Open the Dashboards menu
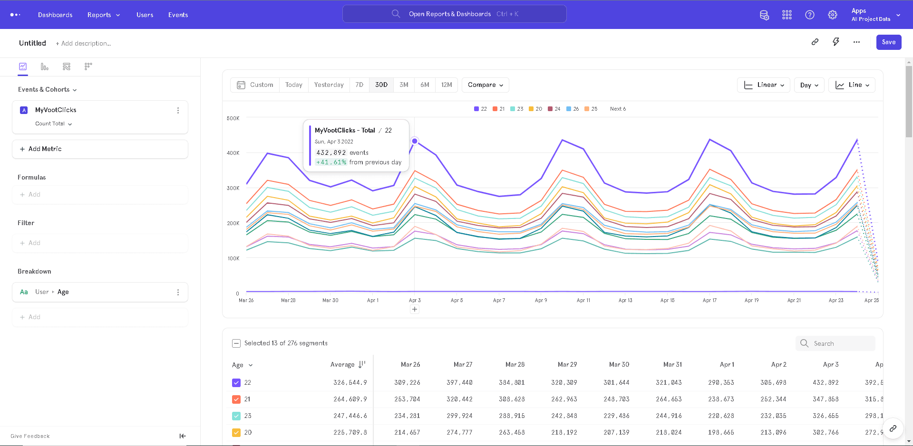 55,15
